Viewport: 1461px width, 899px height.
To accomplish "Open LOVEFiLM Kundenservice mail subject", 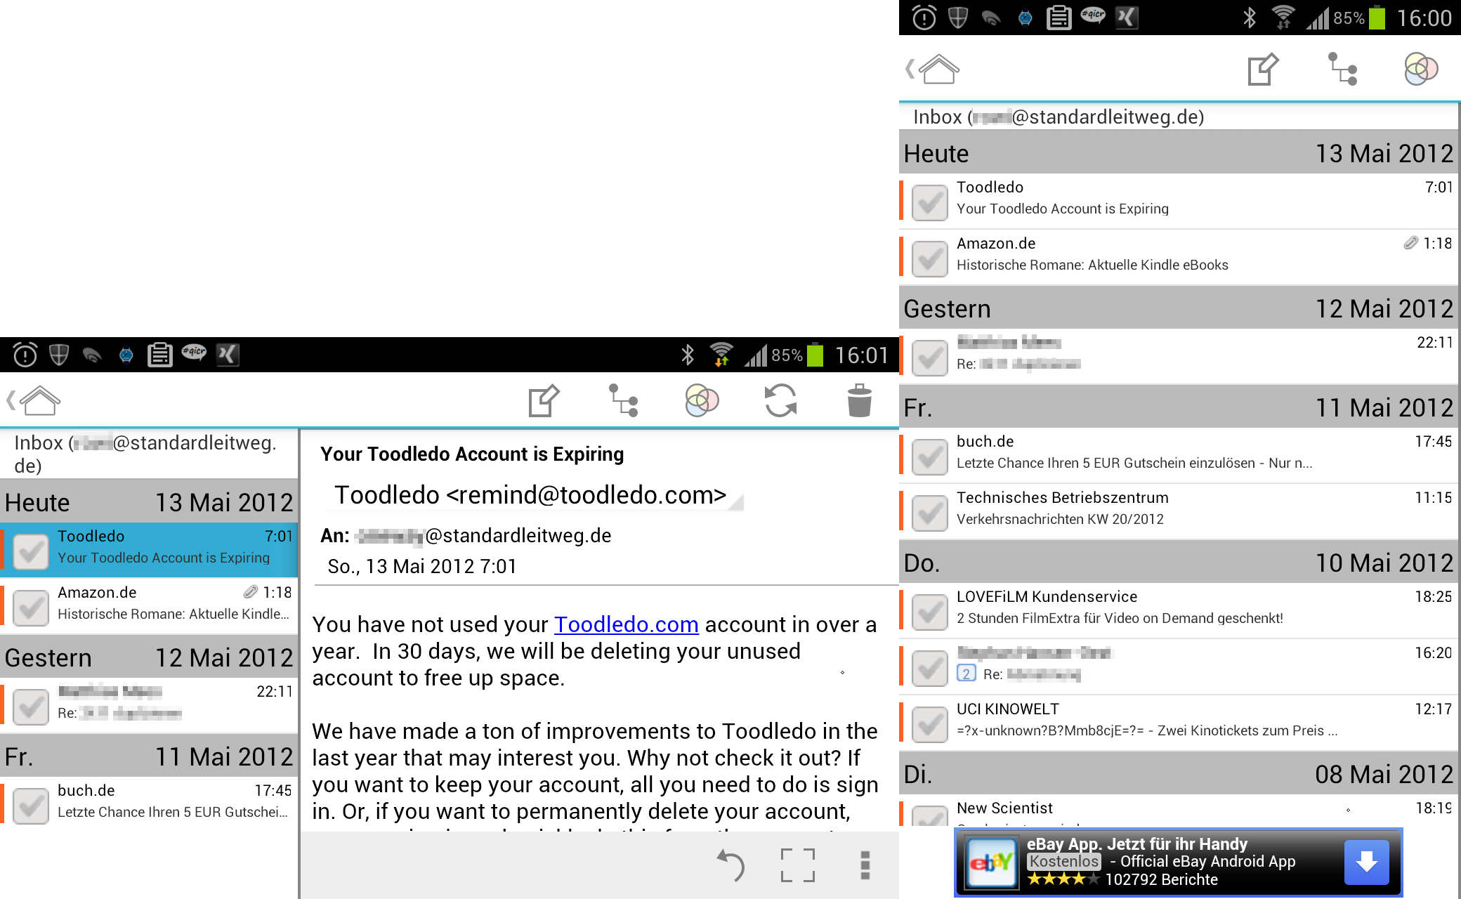I will click(x=1120, y=618).
